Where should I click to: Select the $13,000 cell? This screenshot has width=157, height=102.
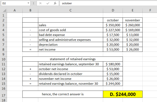[x=132, y=35]
